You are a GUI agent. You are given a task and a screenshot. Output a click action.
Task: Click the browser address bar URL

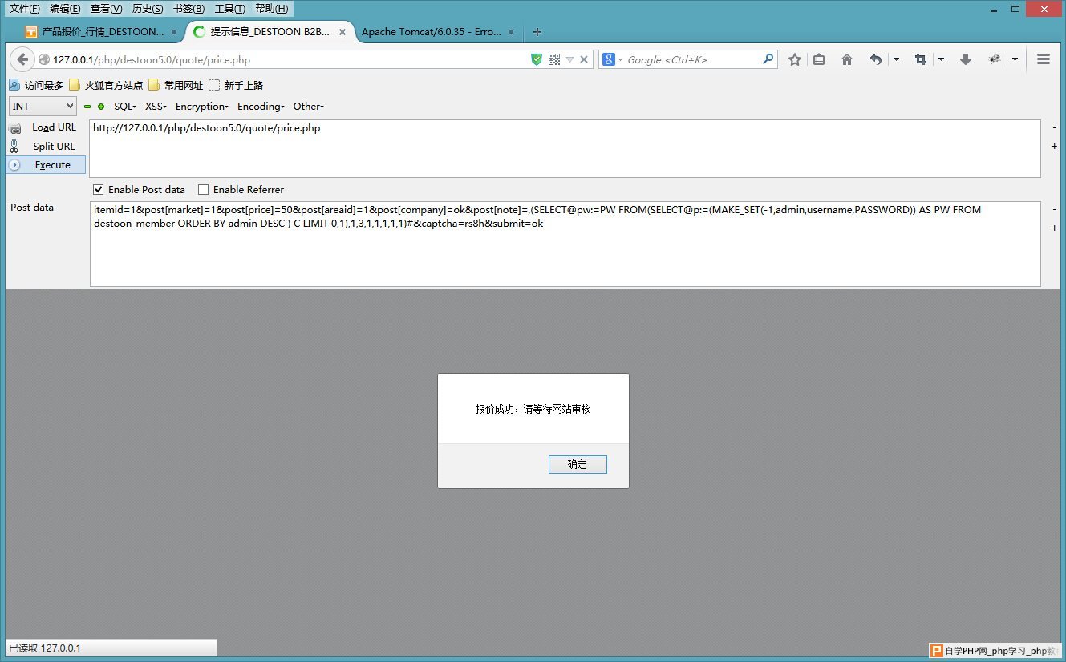[282, 59]
